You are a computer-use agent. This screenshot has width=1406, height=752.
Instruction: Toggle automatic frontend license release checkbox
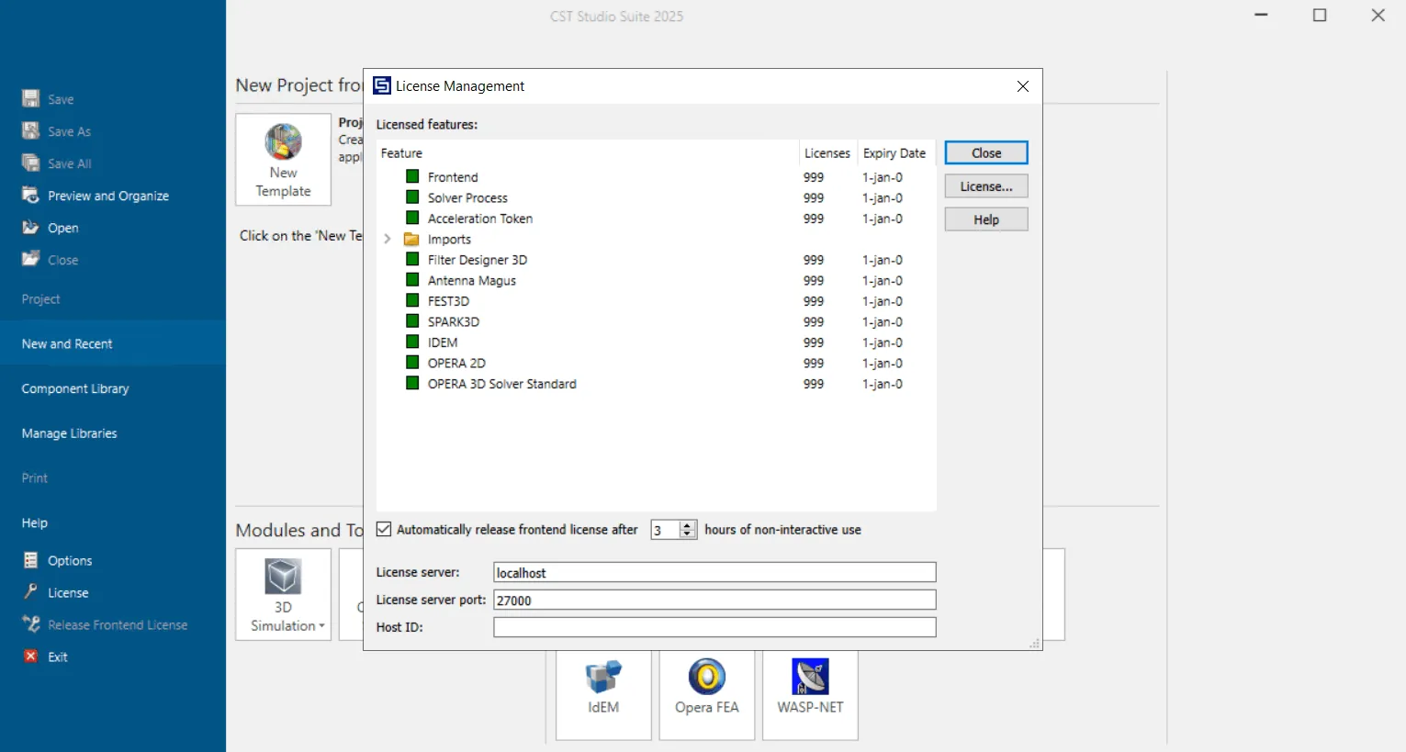coord(384,529)
